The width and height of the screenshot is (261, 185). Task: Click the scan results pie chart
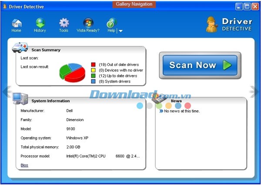(72, 73)
